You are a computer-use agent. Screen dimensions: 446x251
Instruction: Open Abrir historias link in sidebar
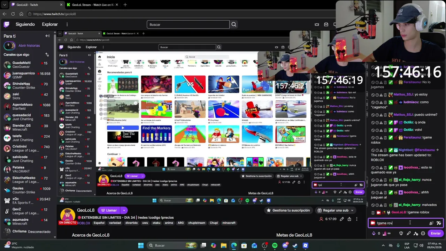(29, 46)
